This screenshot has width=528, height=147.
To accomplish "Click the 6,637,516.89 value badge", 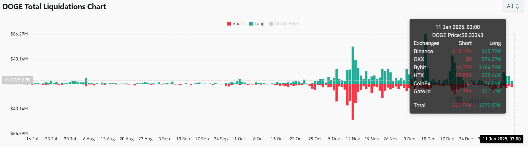I will [17, 80].
